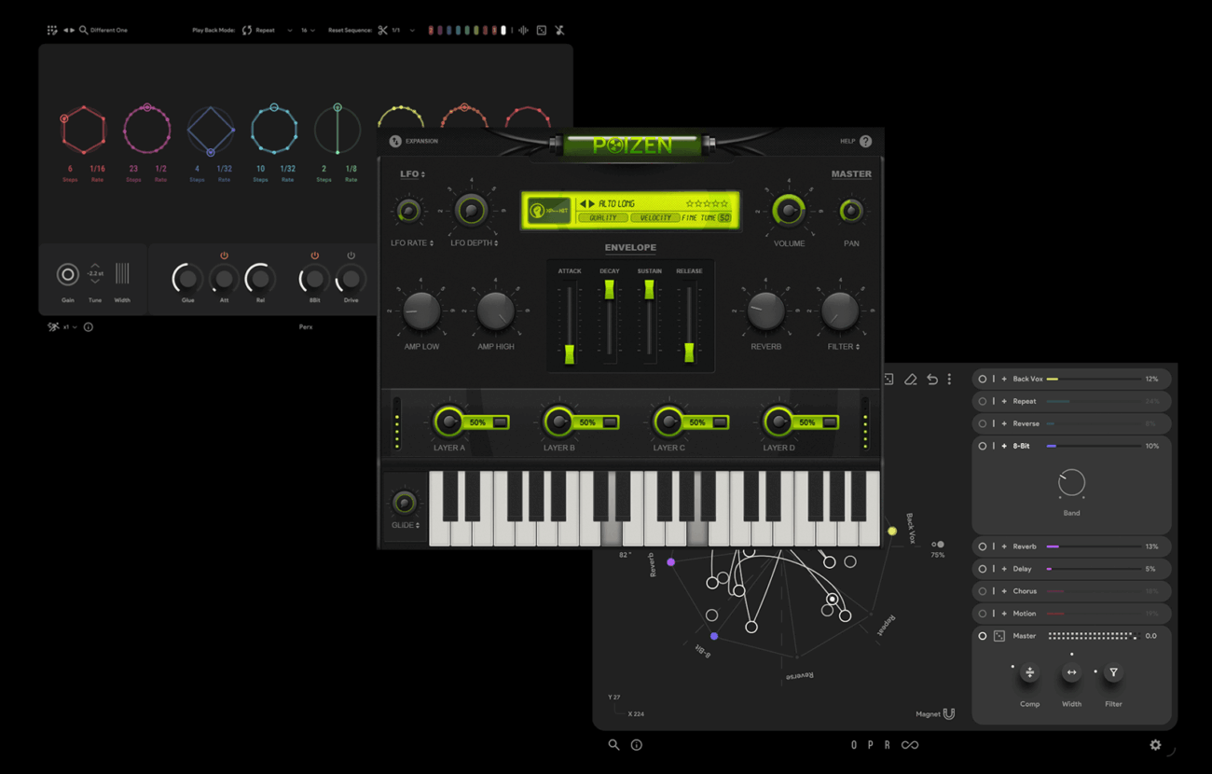Enable Repeat effect circle toggle
This screenshot has width=1212, height=774.
pyautogui.click(x=982, y=401)
